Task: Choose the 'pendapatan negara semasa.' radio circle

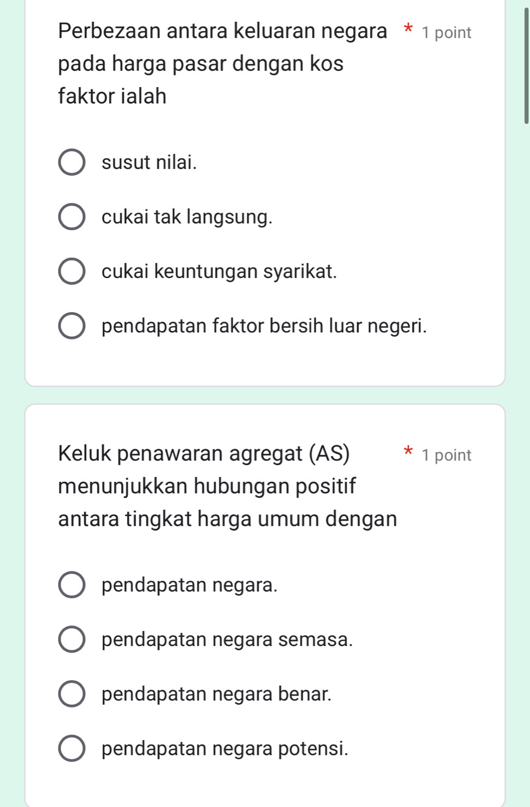Action: coord(71,640)
